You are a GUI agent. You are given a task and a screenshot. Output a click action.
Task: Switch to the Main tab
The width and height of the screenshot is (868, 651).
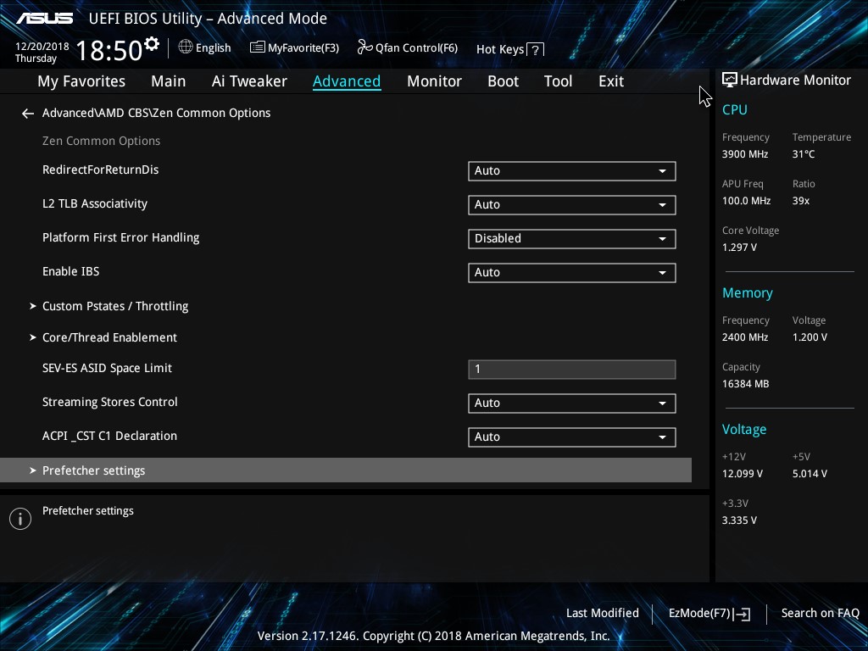pyautogui.click(x=169, y=81)
